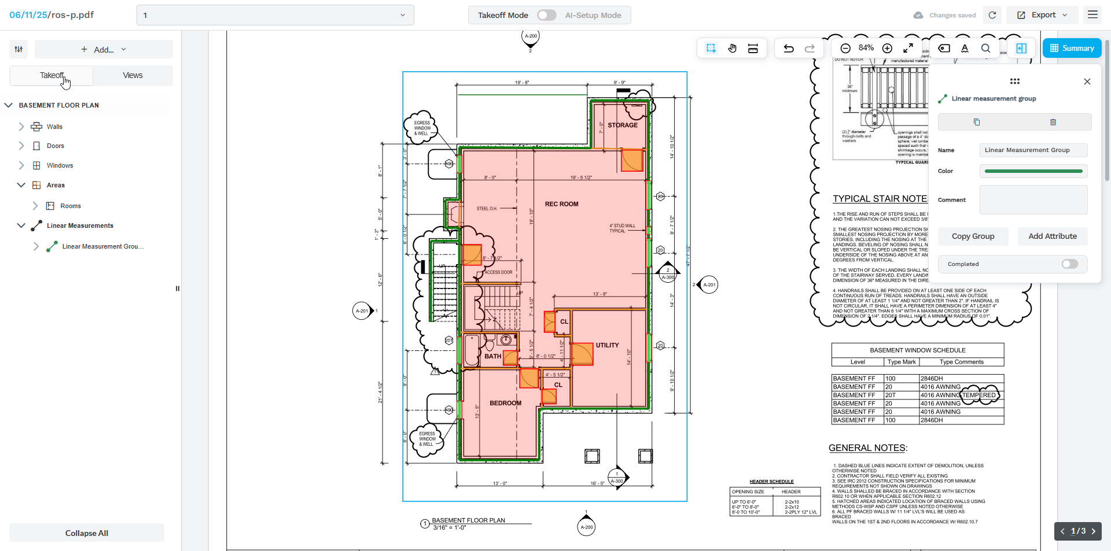
Task: Open the Add... dropdown
Action: click(104, 49)
